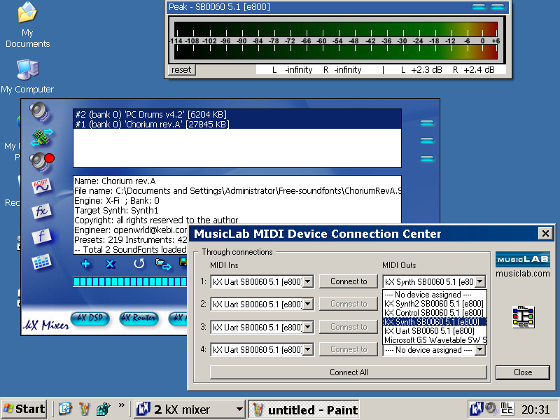Open the musiclab.com link
The image size is (560, 420).
pos(522,274)
